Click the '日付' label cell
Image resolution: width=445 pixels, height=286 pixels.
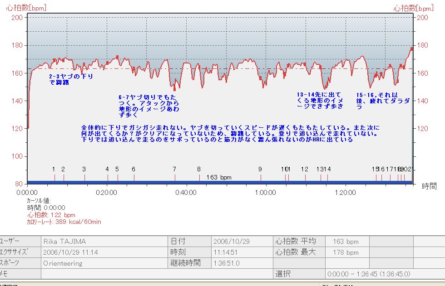tap(189, 241)
